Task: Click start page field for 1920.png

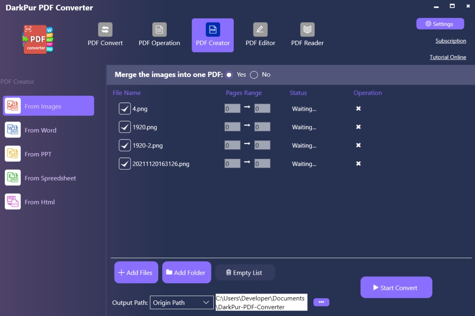Action: click(x=232, y=127)
